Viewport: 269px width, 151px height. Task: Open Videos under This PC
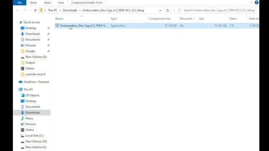click(30, 130)
